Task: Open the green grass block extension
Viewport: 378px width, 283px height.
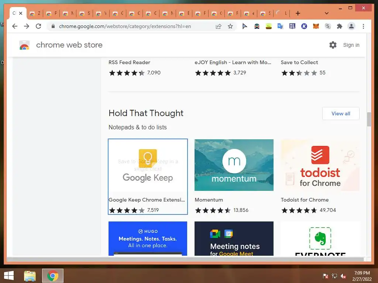Action: click(269, 26)
